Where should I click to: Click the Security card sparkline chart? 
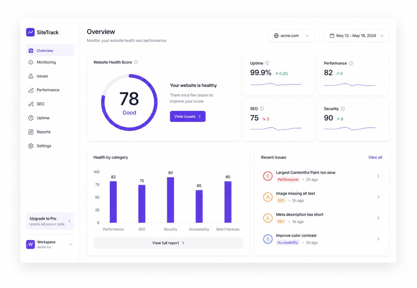[350, 128]
